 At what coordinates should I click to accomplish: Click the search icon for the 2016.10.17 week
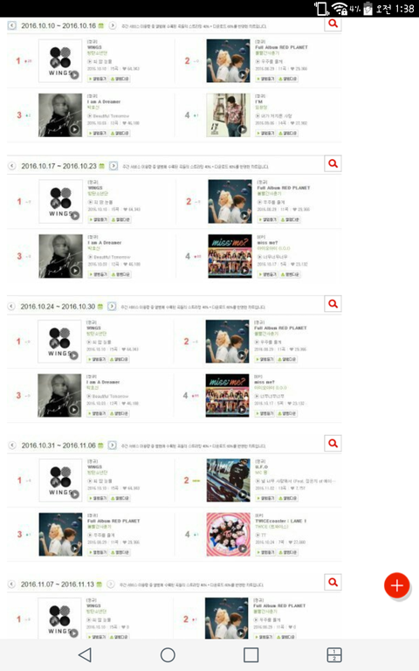click(x=333, y=163)
